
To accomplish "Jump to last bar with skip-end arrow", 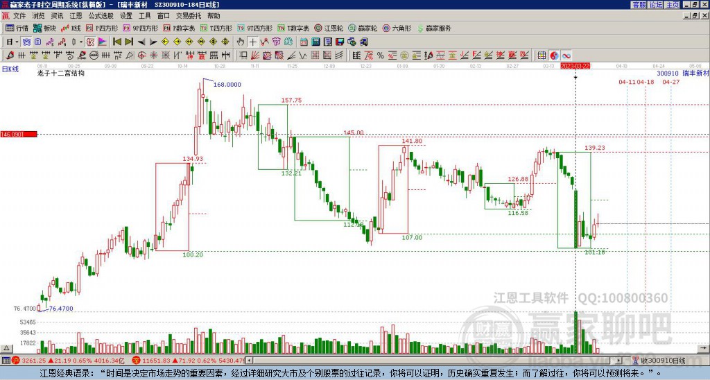I will coord(129,42).
